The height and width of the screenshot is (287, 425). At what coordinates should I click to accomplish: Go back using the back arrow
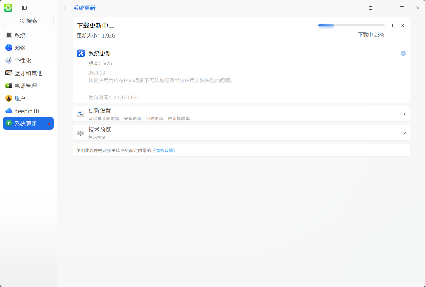[x=64, y=8]
